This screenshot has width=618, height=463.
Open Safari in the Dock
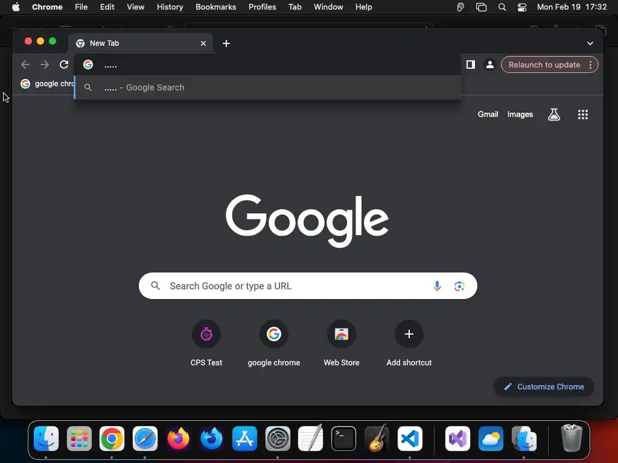coord(145,439)
